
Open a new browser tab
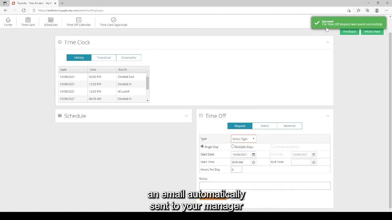[x=62, y=3]
